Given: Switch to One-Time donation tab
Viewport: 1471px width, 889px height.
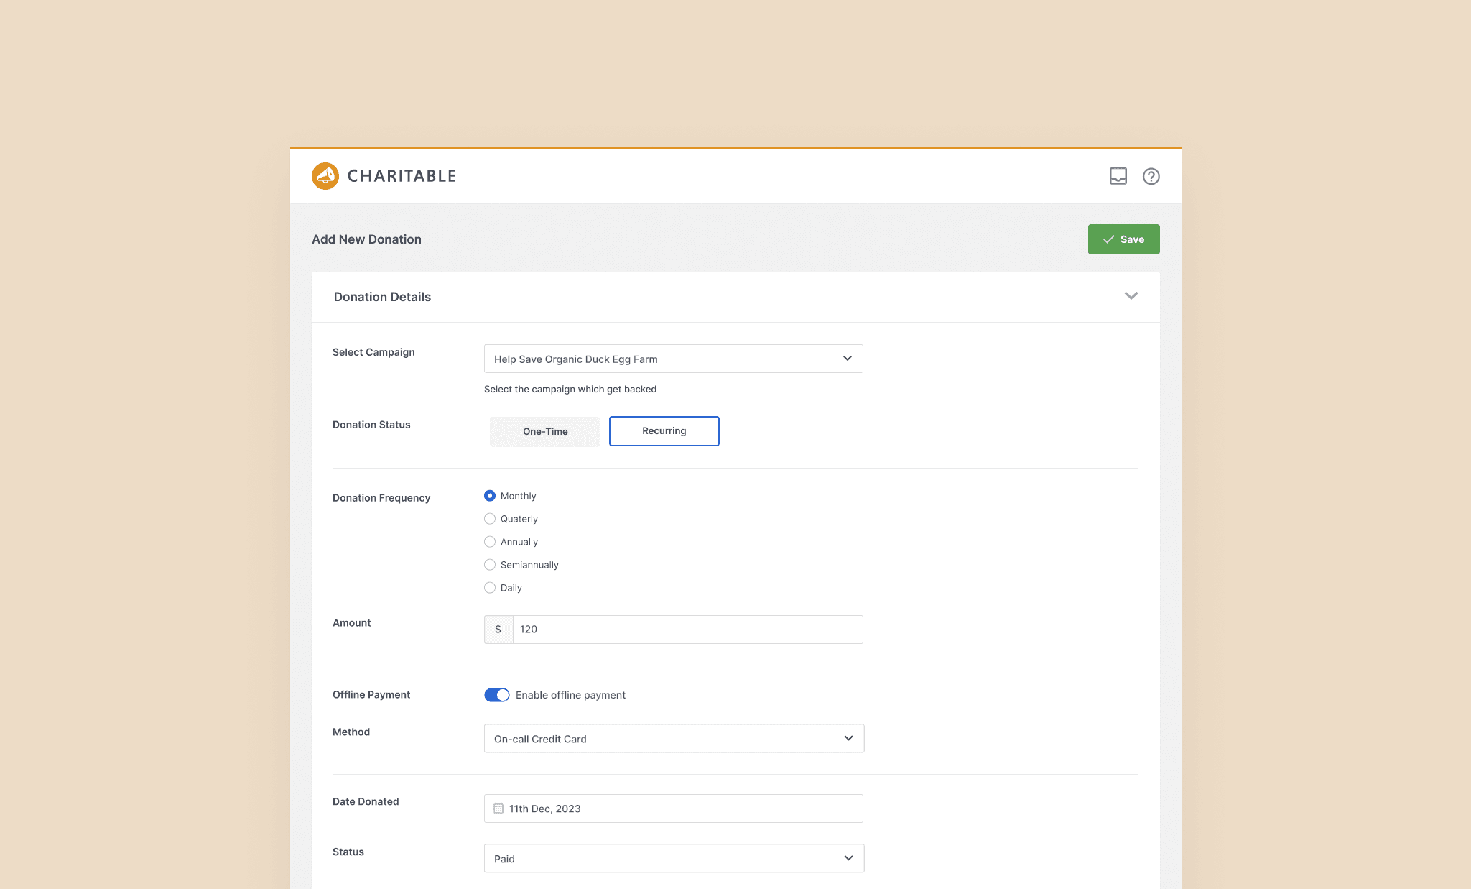Looking at the screenshot, I should pyautogui.click(x=545, y=431).
